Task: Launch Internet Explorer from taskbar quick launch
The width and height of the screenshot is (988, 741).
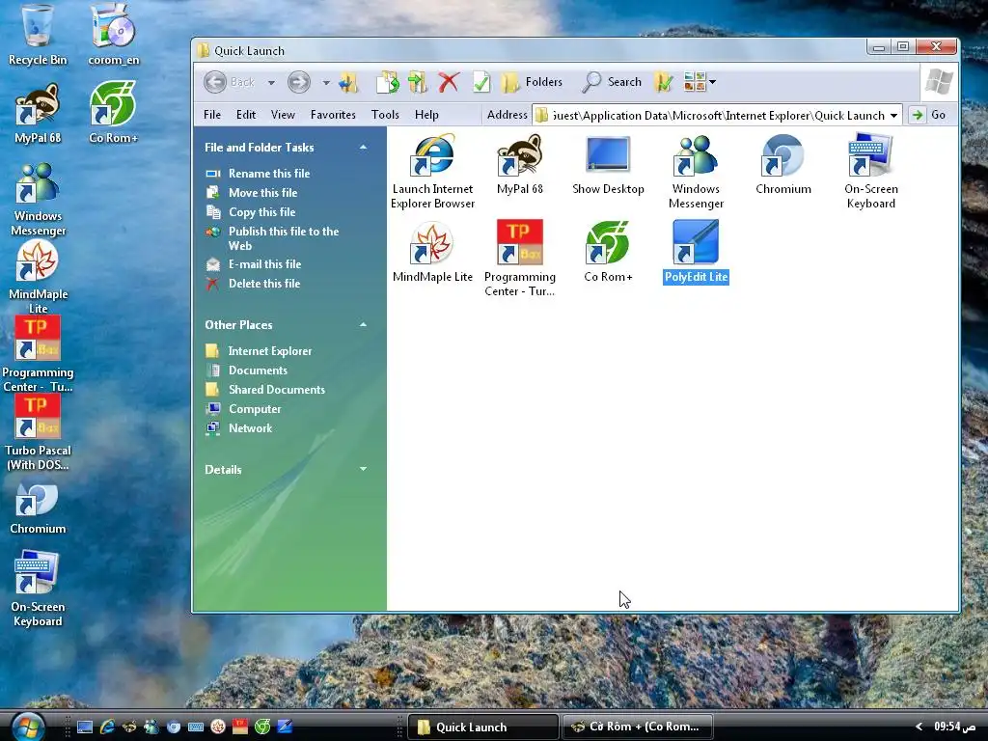Action: (x=107, y=727)
